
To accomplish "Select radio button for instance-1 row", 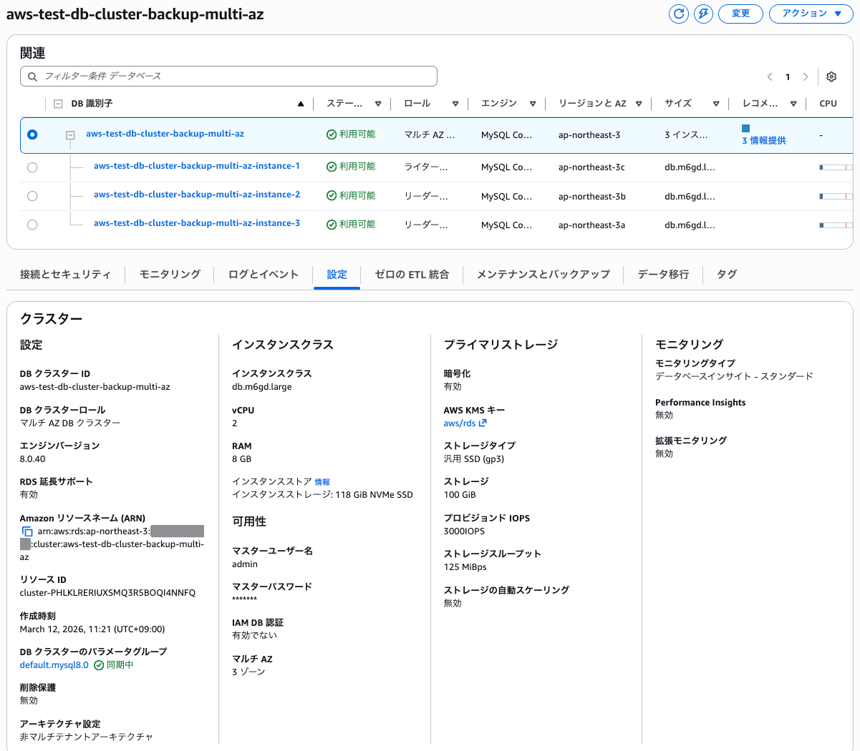I will click(x=32, y=167).
